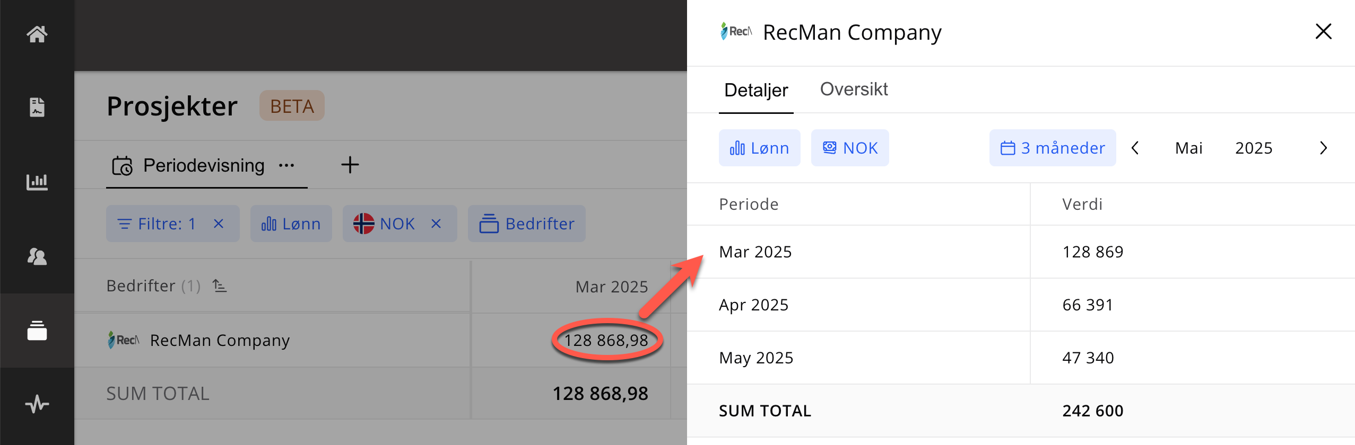This screenshot has width=1355, height=445.
Task: Open the Lønn selector in Prosjekter toolbar
Action: coord(291,224)
